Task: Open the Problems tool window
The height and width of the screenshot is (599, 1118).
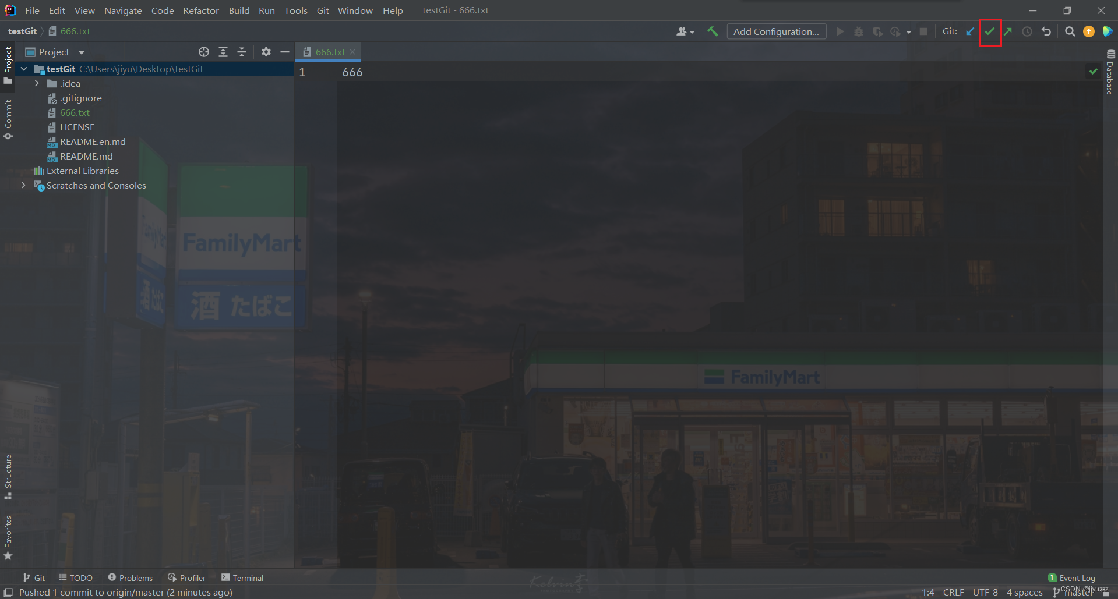Action: (131, 577)
